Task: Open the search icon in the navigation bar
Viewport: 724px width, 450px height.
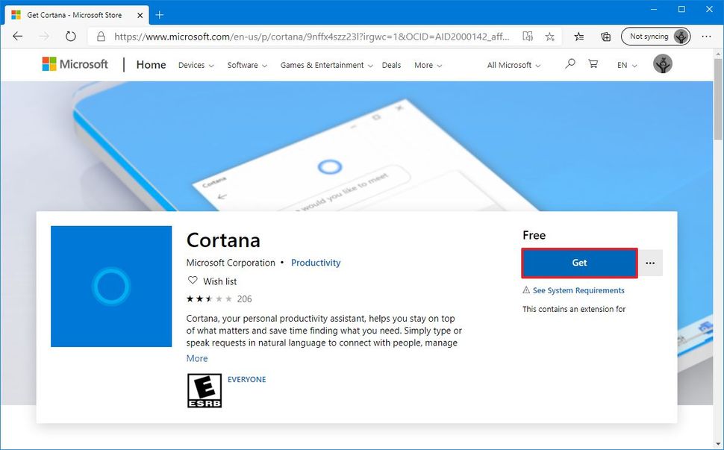Action: tap(569, 64)
